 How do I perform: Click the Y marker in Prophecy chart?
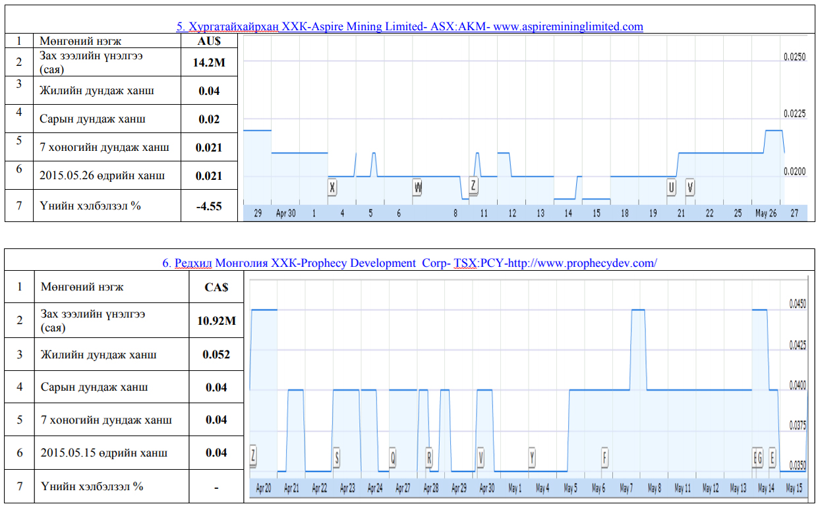532,457
